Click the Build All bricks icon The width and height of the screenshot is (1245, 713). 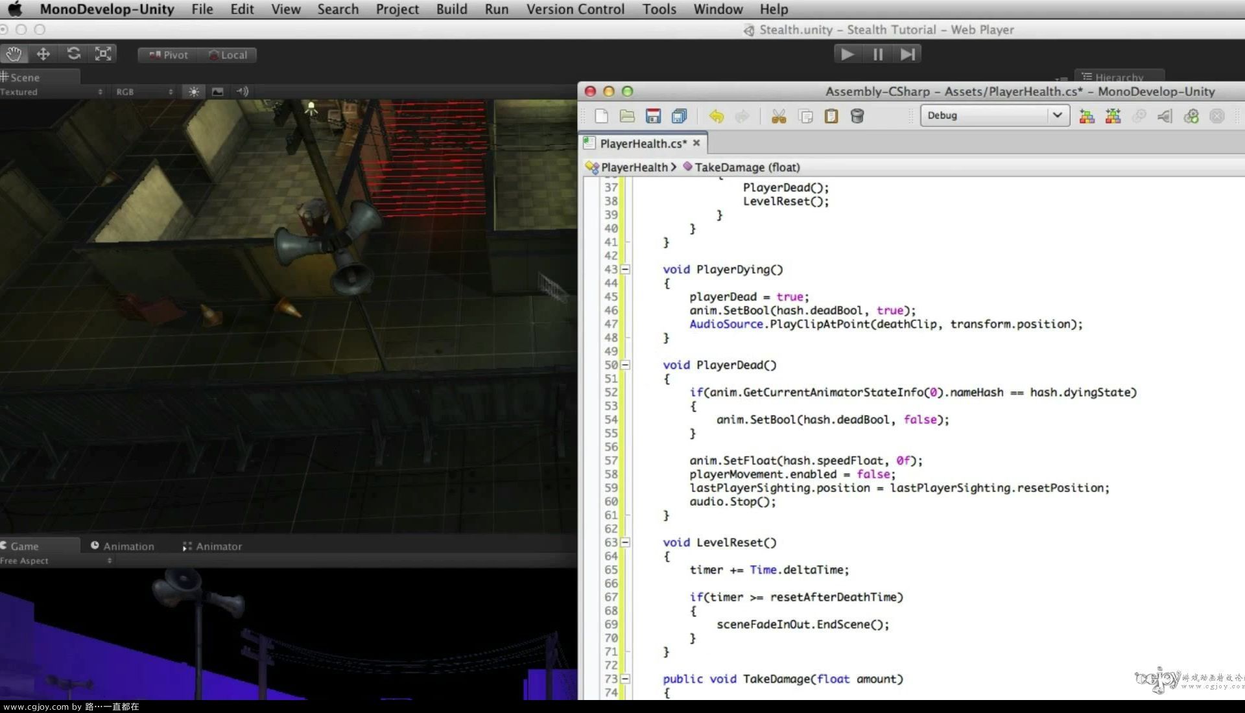pos(1087,116)
